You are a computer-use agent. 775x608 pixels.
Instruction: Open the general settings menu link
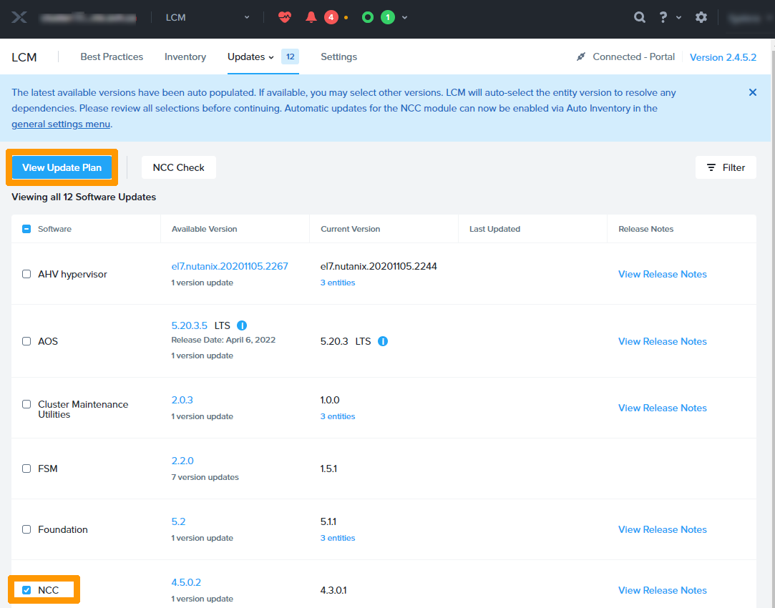pos(61,124)
